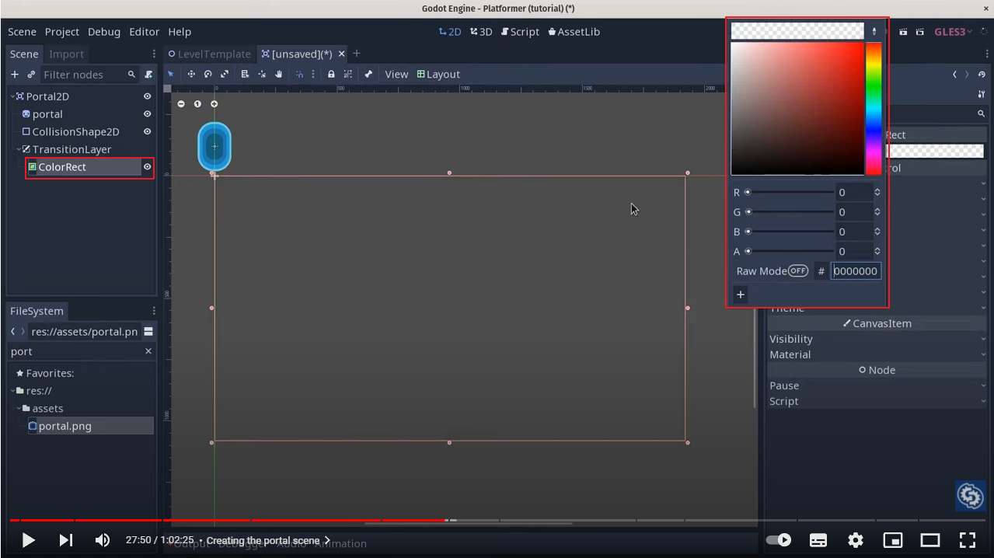This screenshot has height=558, width=994.
Task: Click inspector filter search magnifier
Action: click(982, 113)
